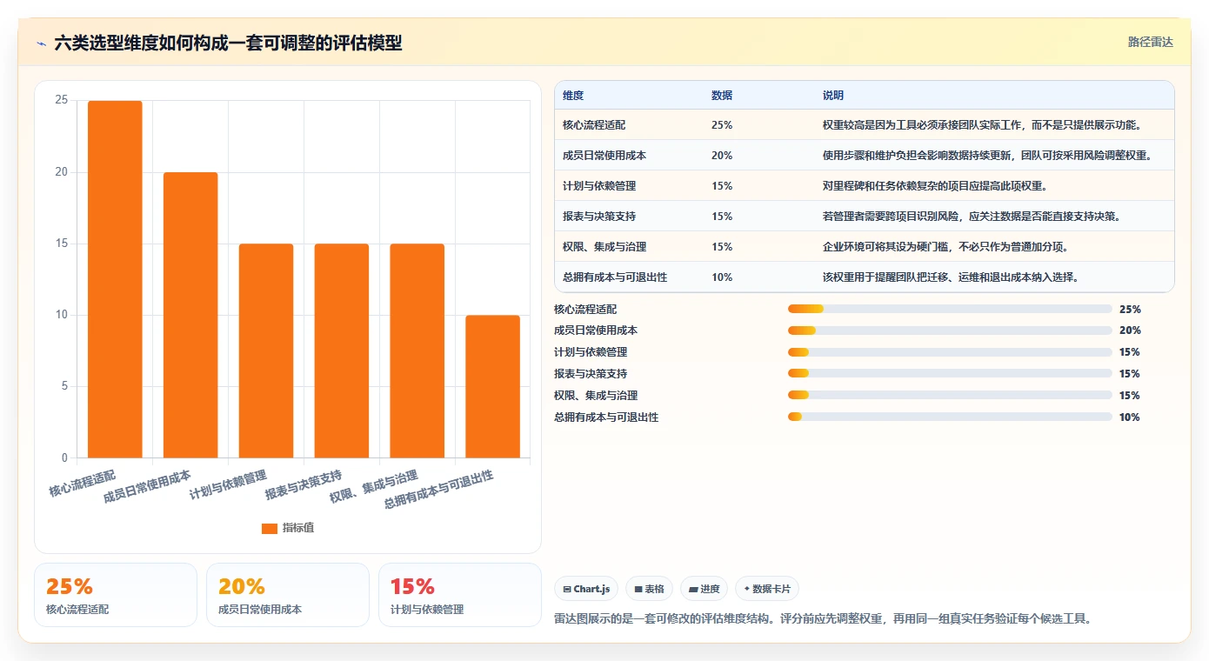Screen dimensions: 1209x661
Task: Select the 进度 chip
Action: click(704, 589)
